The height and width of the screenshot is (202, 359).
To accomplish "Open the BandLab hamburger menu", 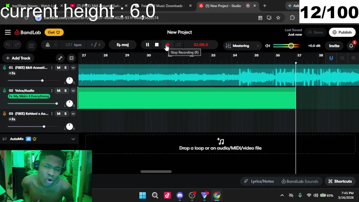I will coord(8,32).
